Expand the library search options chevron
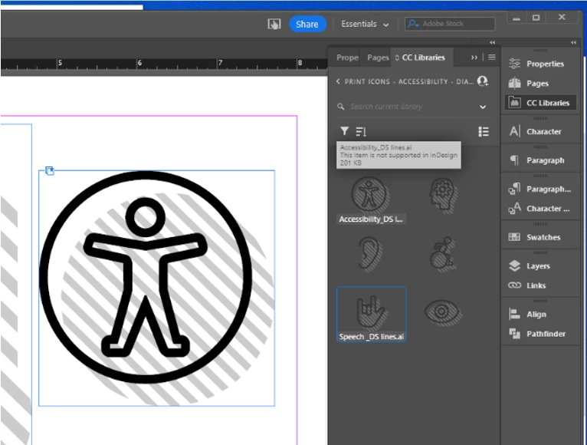587x445 pixels. 483,107
